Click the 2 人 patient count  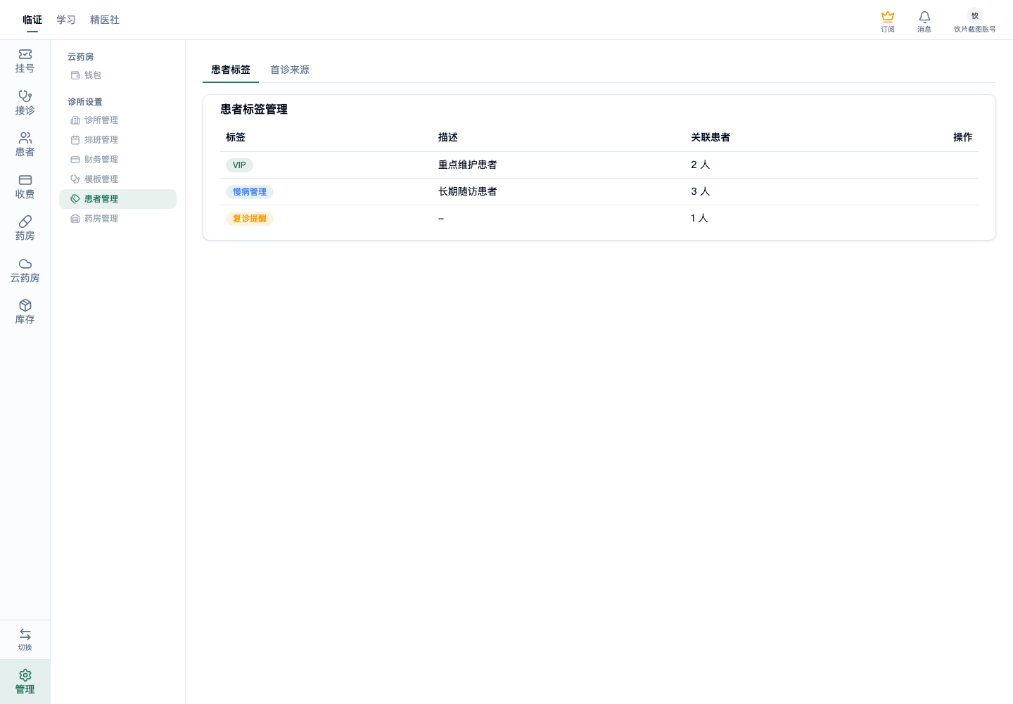coord(701,165)
